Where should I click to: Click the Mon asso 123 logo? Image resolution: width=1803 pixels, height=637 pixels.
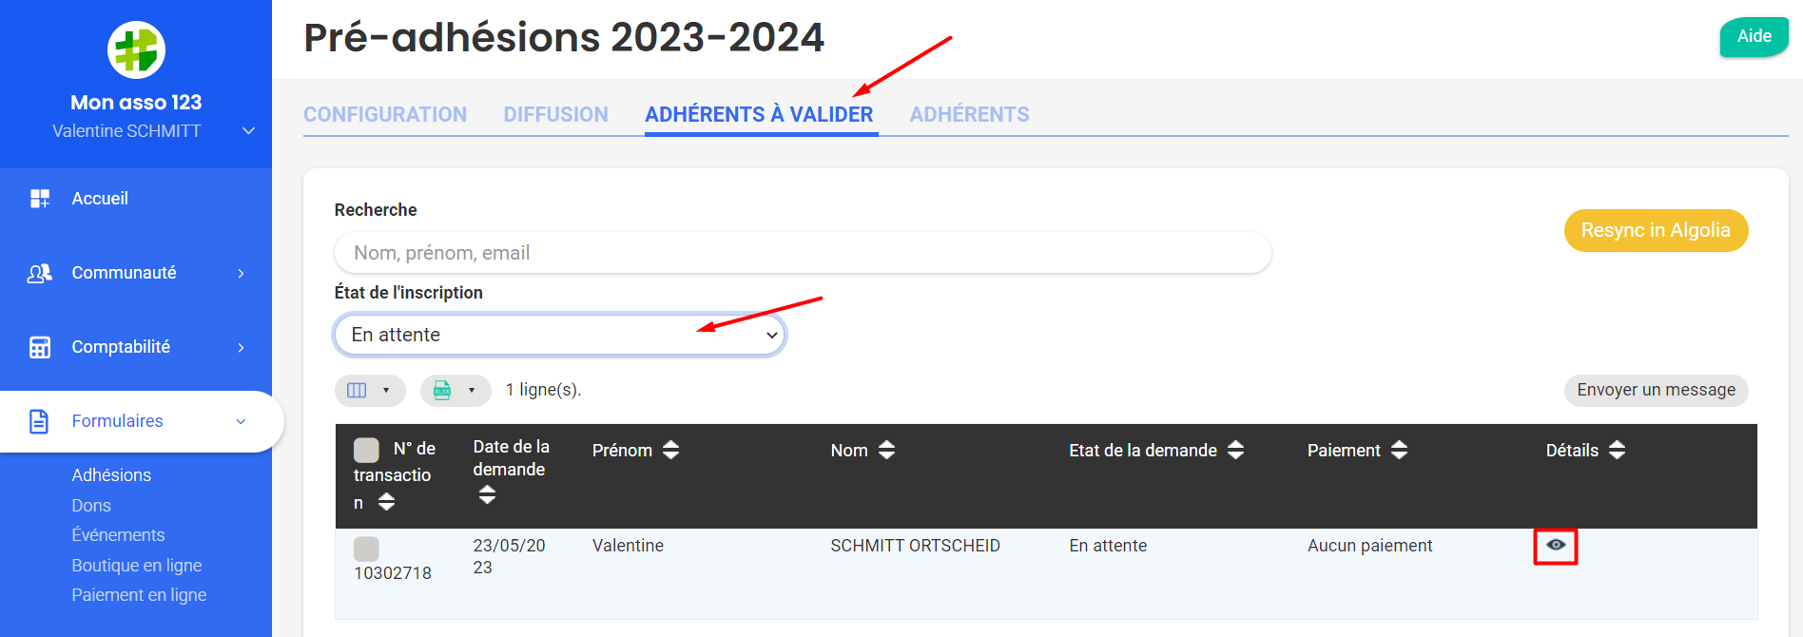[x=136, y=49]
